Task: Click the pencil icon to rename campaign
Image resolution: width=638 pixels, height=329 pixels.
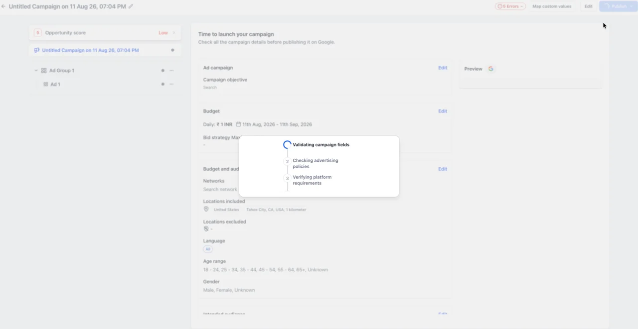Action: click(x=131, y=6)
